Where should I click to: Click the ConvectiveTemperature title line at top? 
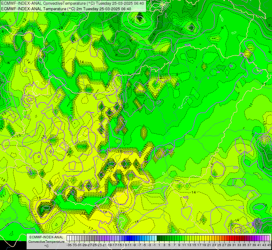click(72, 3)
